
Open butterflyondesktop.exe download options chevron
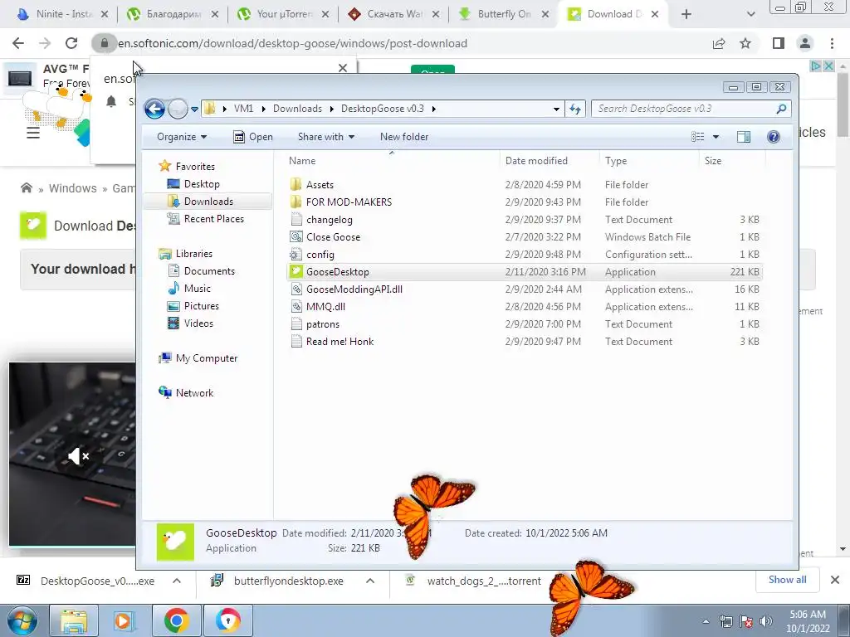click(x=369, y=581)
